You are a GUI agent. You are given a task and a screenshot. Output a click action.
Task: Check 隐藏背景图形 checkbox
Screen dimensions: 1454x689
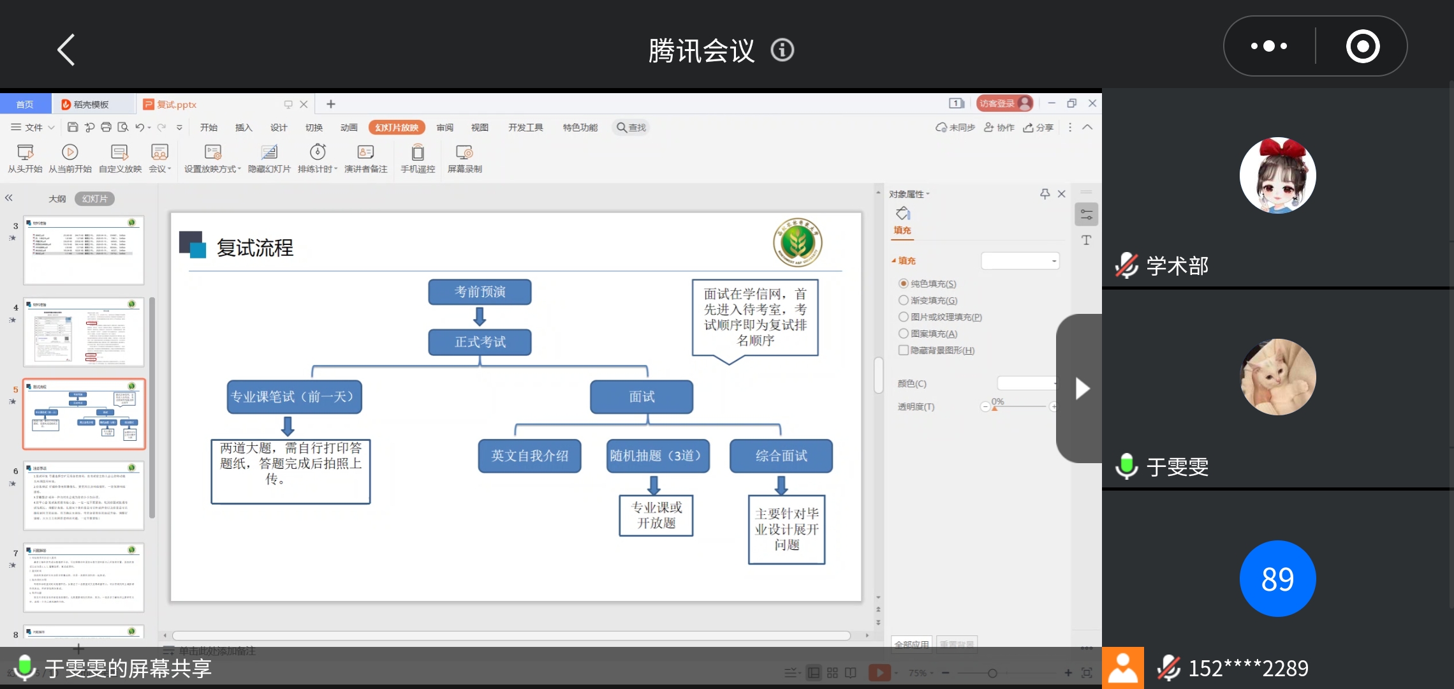tap(904, 350)
